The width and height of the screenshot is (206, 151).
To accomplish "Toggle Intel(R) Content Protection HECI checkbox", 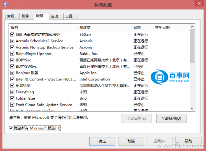I will coord(12,79).
